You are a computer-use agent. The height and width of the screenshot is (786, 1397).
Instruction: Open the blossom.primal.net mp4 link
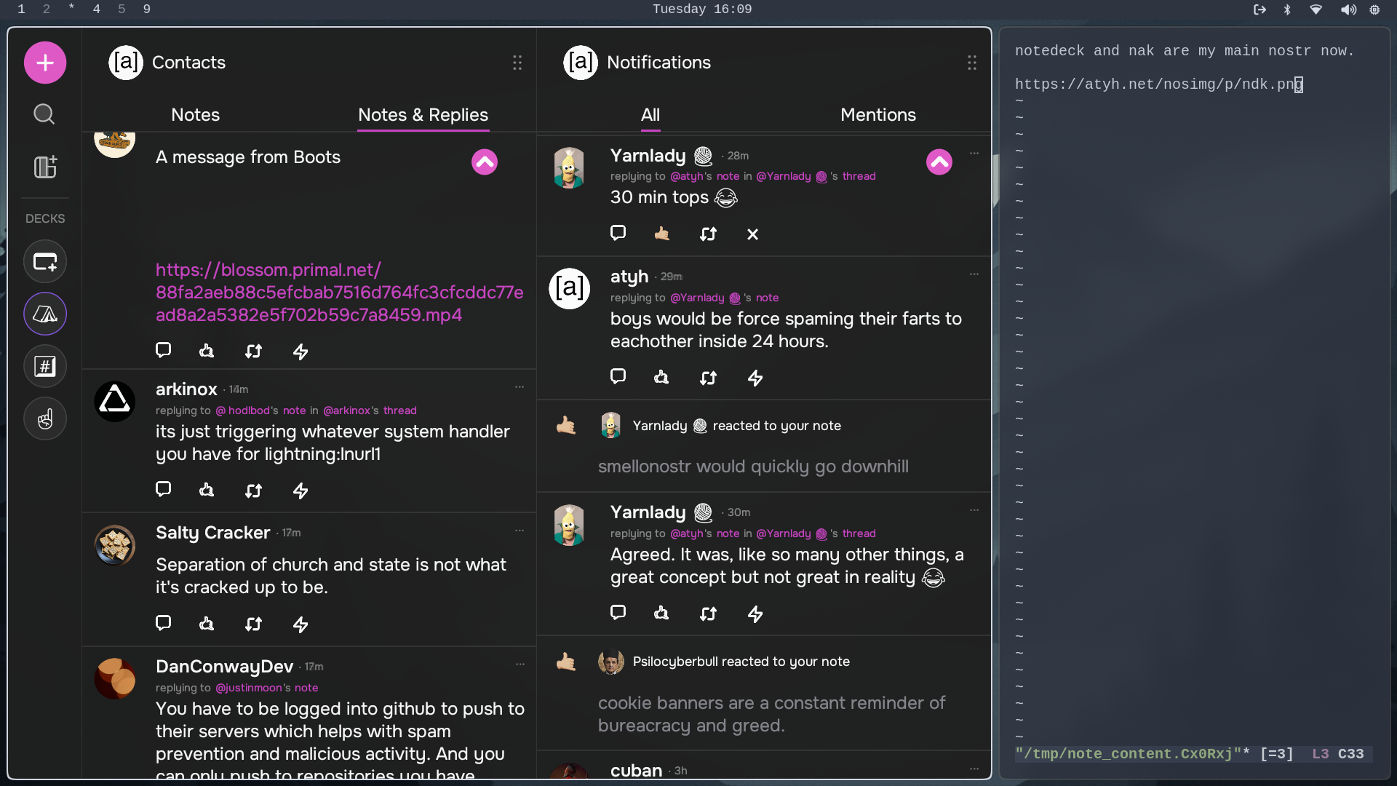coord(339,293)
